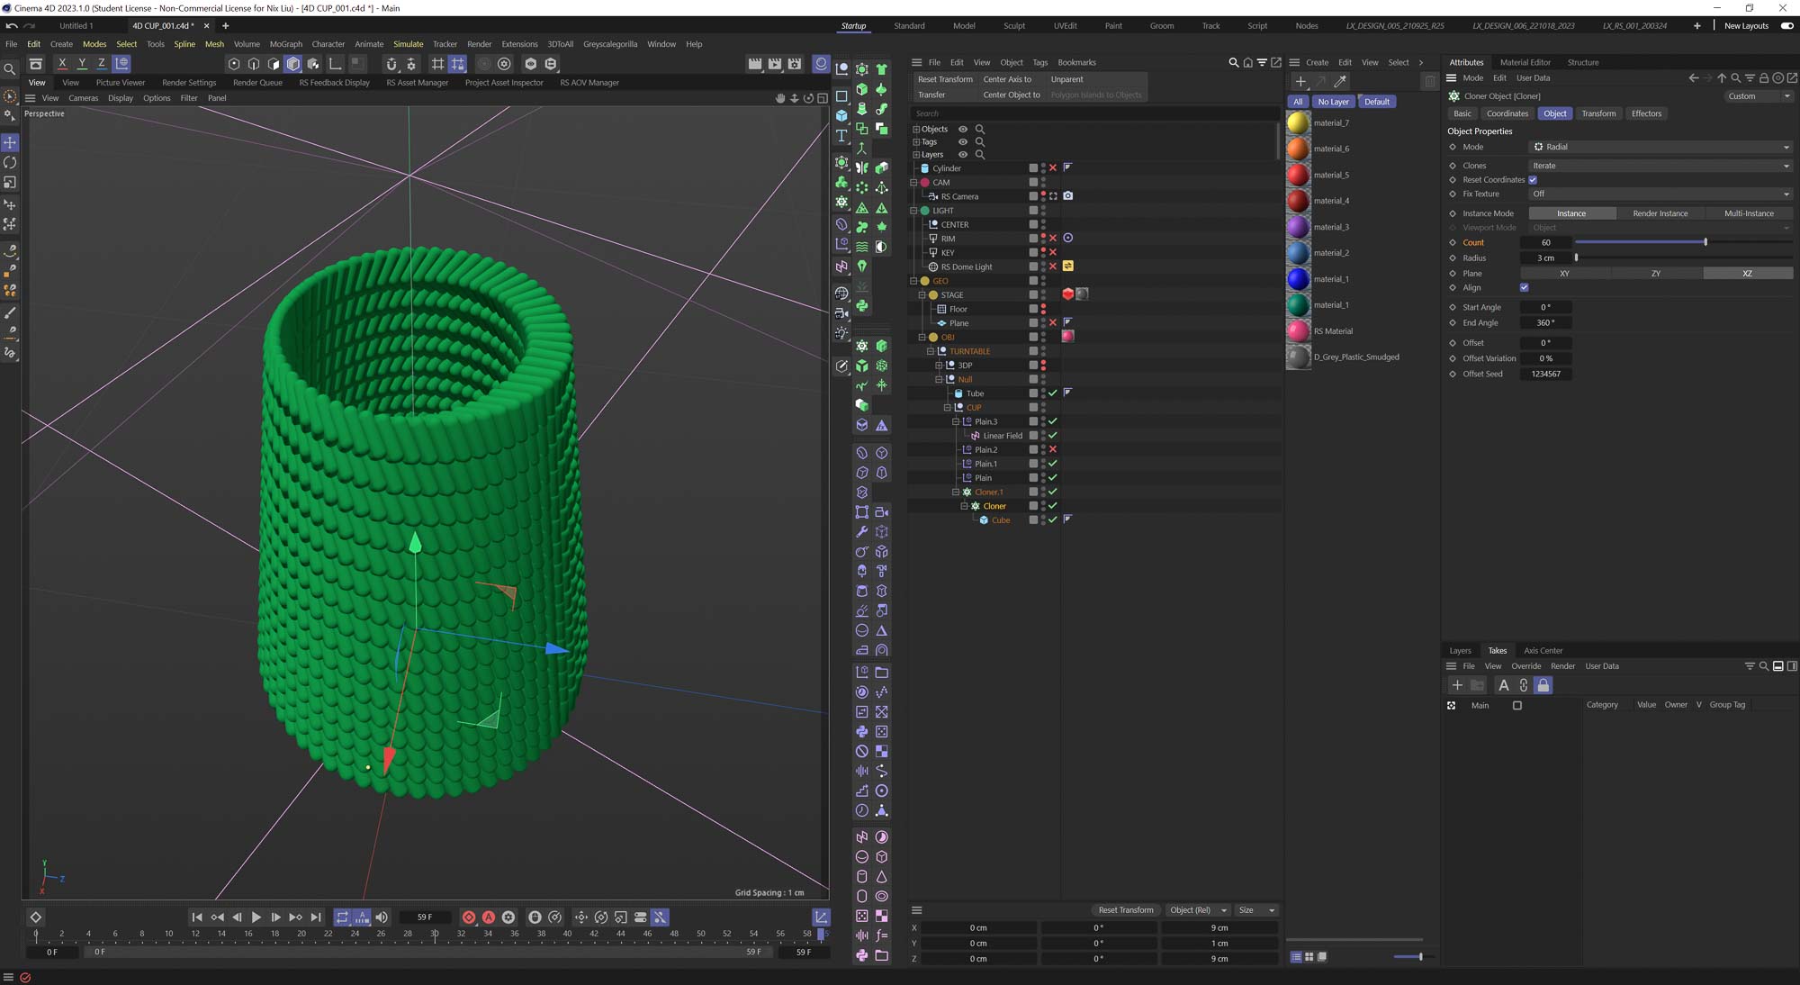
Task: Select the Rotate tool in left toolbar
Action: pos(10,163)
